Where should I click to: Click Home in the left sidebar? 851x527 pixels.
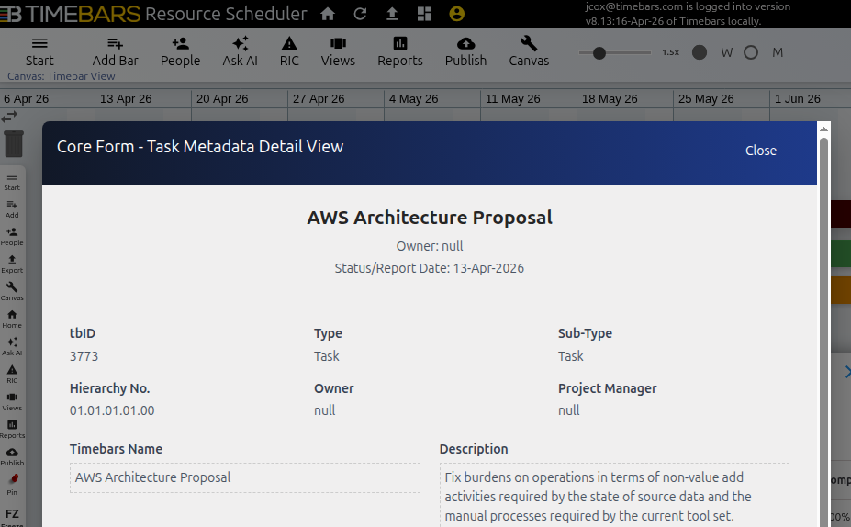tap(12, 320)
